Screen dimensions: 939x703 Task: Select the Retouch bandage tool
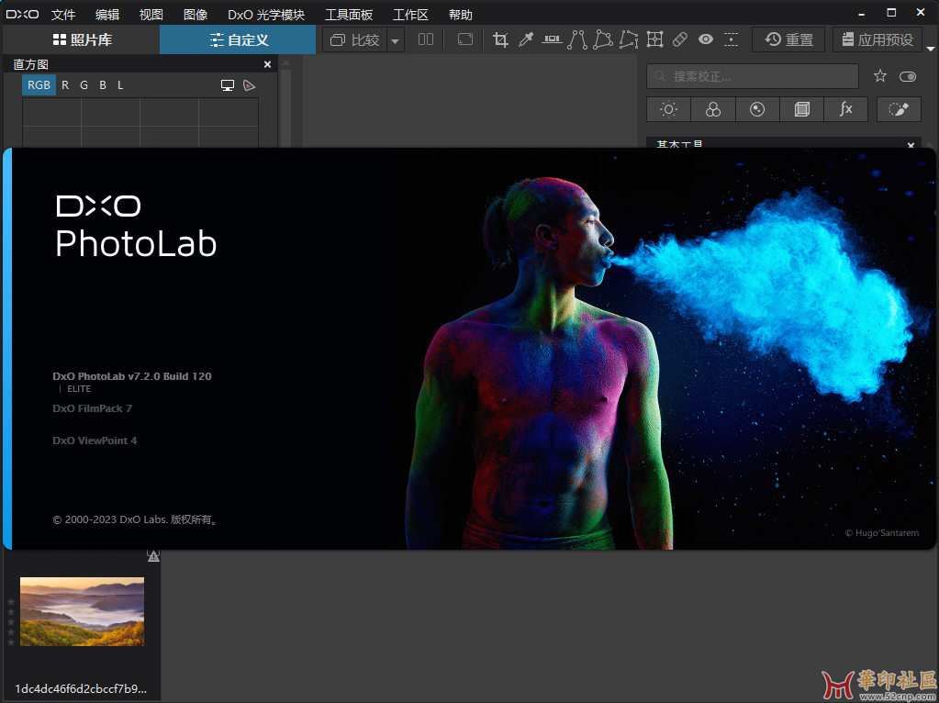coord(679,39)
